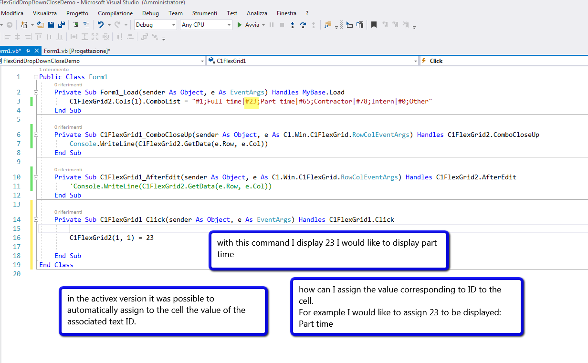Click the Stop Debugging square icon
Image resolution: width=588 pixels, height=363 pixels.
[x=282, y=25]
